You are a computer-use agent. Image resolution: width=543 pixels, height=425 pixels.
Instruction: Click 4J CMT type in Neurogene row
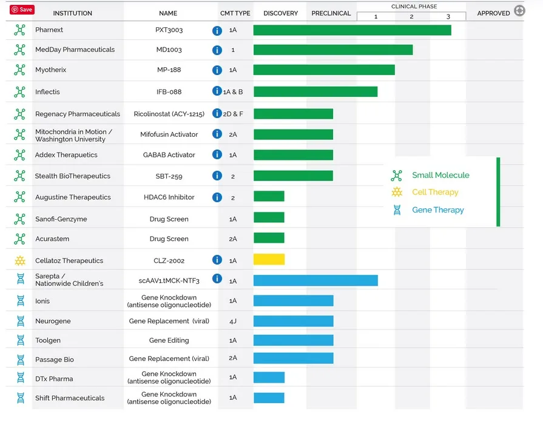[x=233, y=321]
